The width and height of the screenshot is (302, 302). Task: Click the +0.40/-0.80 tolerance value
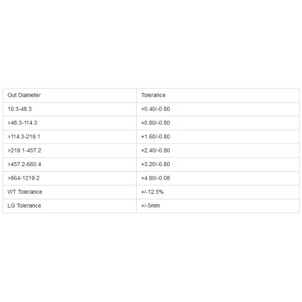pos(156,109)
